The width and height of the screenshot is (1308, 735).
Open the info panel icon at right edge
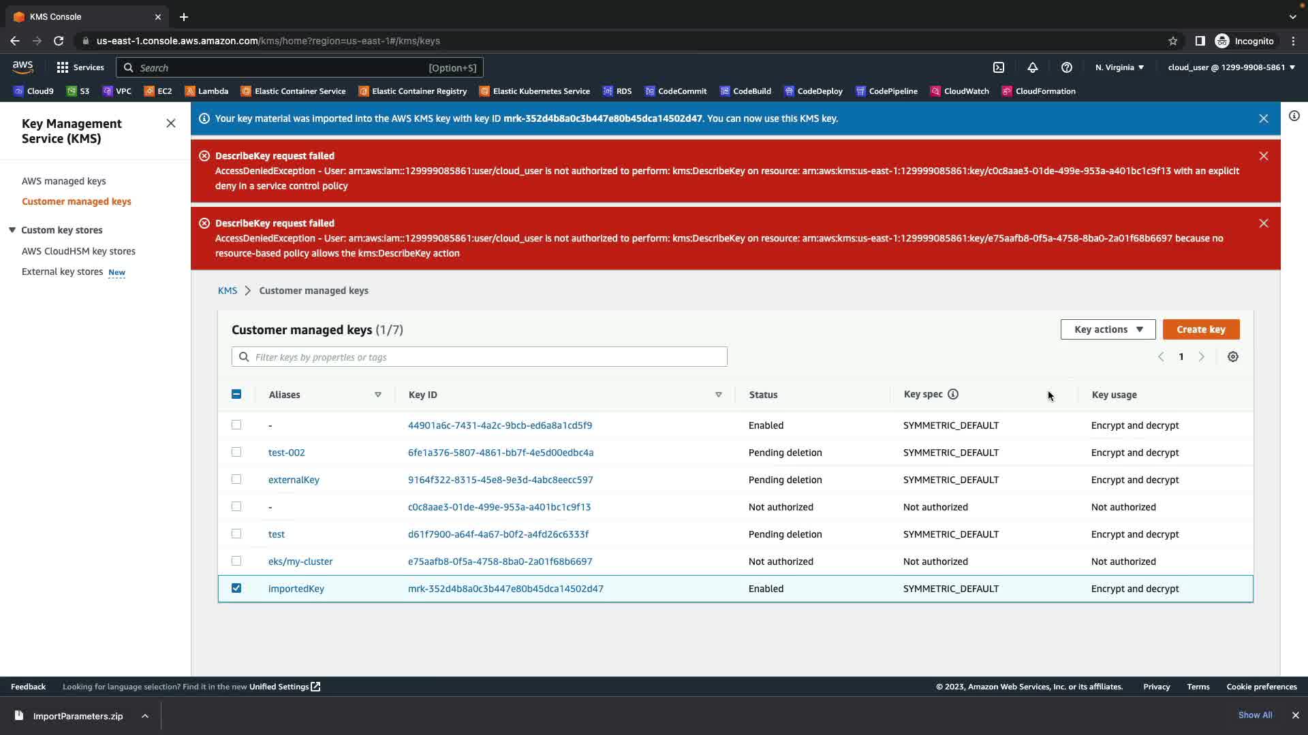(x=1294, y=116)
